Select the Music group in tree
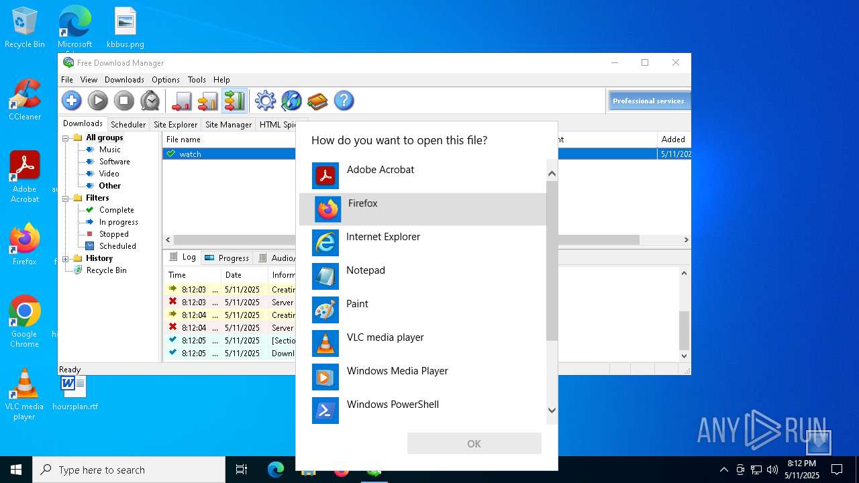Image resolution: width=859 pixels, height=483 pixels. coord(109,150)
